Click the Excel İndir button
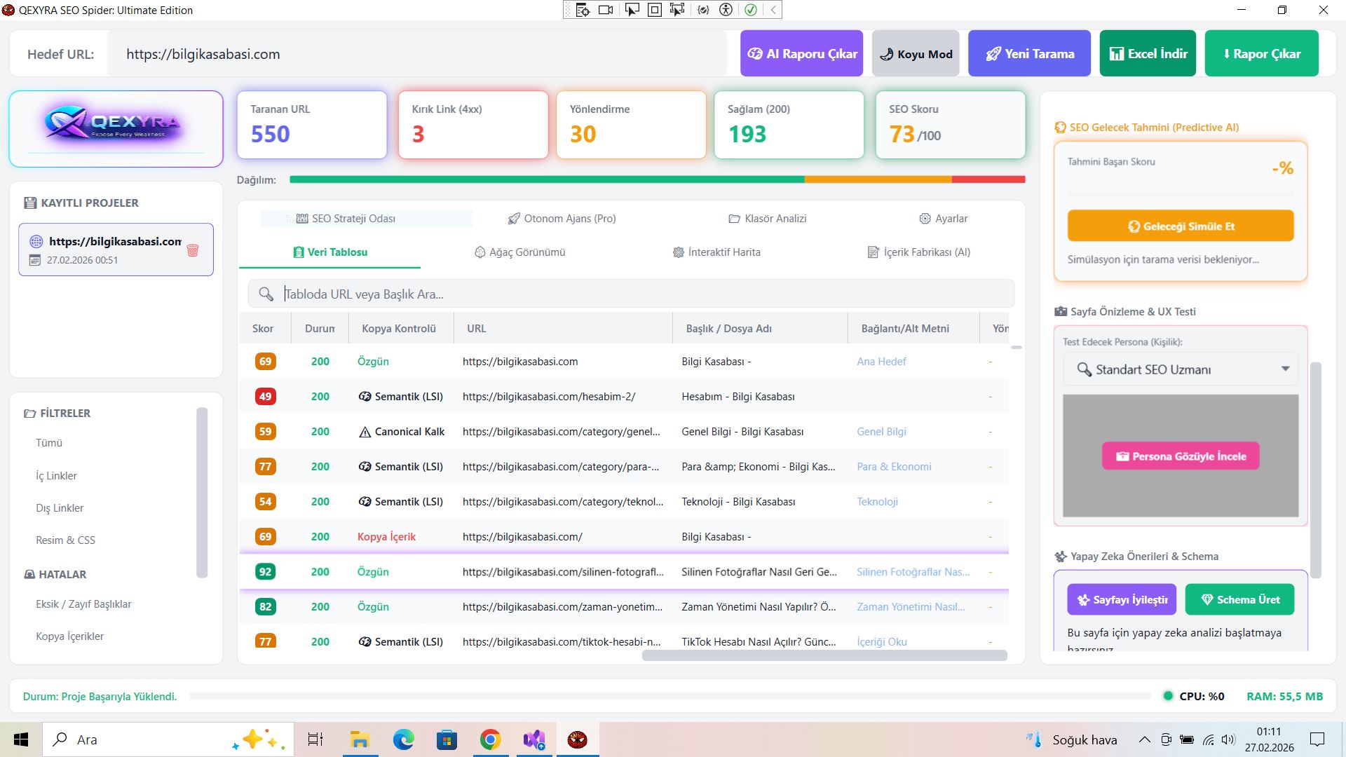The height and width of the screenshot is (757, 1346). tap(1148, 54)
